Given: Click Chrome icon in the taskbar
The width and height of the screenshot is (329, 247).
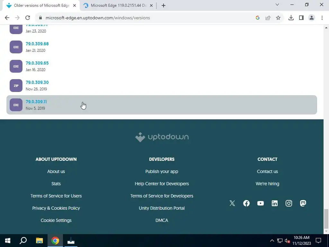Looking at the screenshot, I should pos(55,241).
